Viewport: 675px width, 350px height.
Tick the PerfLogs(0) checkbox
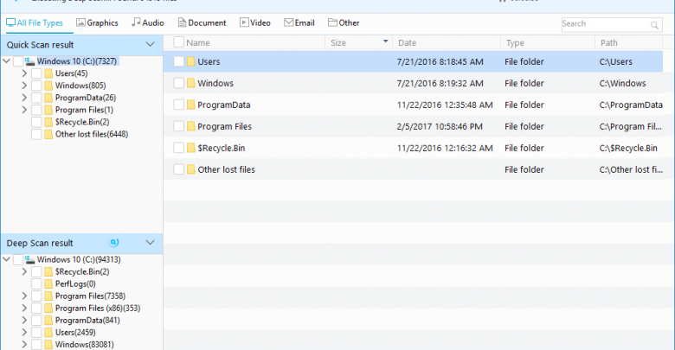[36, 283]
